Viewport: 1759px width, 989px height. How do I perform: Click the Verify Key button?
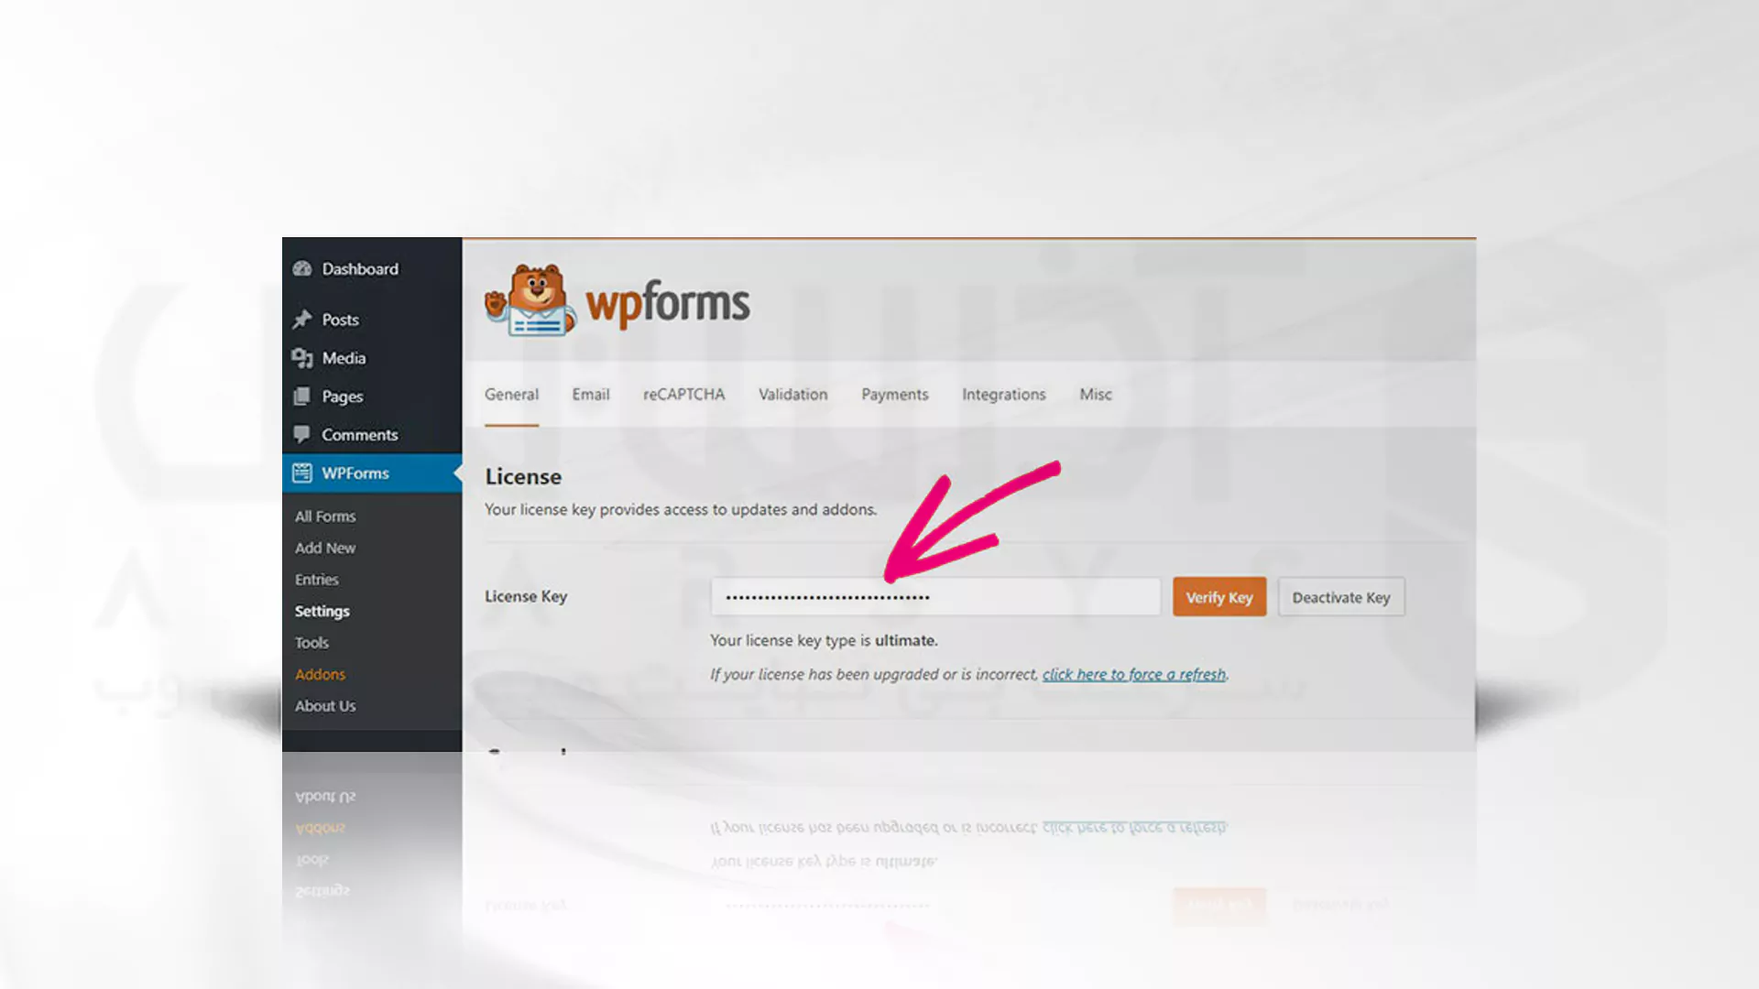(x=1219, y=596)
